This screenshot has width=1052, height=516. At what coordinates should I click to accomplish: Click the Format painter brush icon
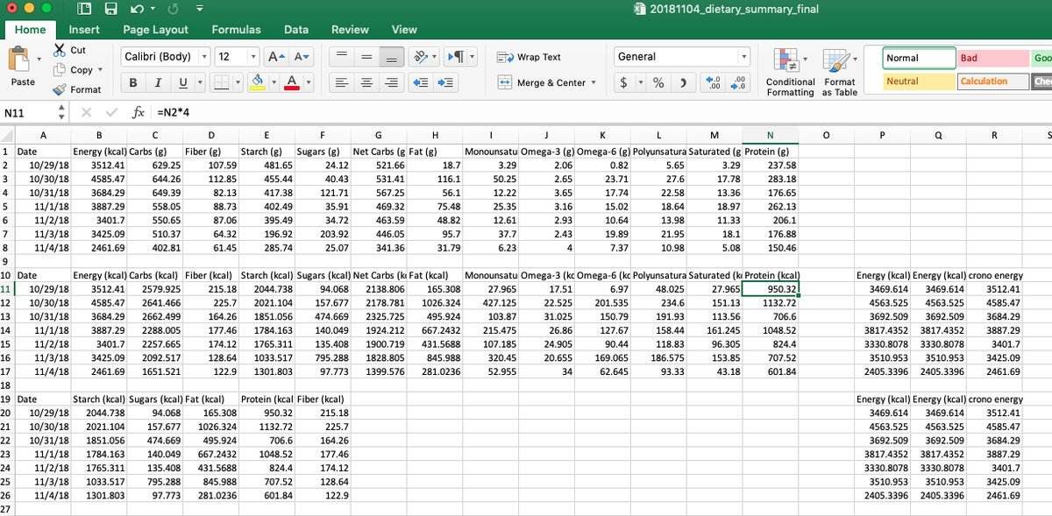[x=60, y=89]
